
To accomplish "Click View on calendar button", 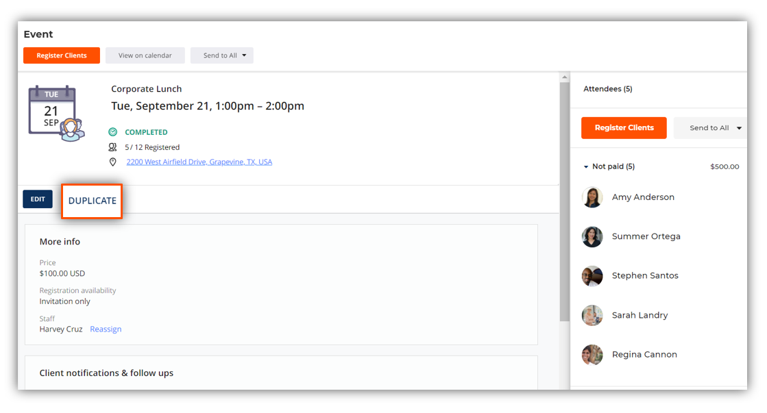I will tap(145, 55).
